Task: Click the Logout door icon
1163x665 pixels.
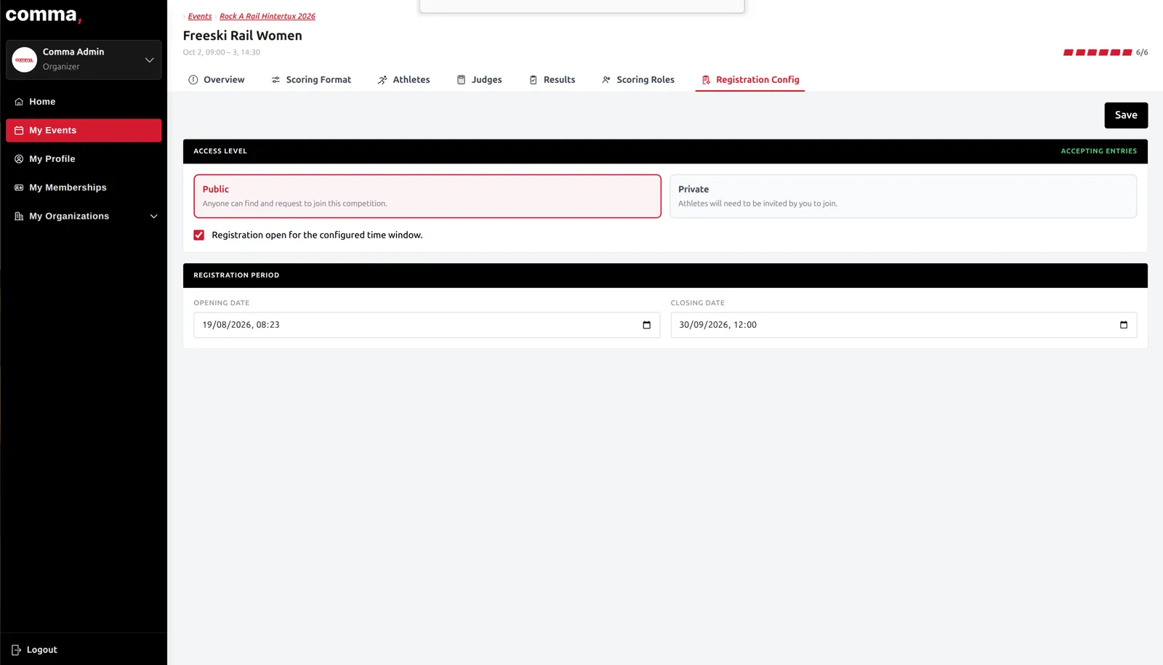Action: pyautogui.click(x=16, y=650)
